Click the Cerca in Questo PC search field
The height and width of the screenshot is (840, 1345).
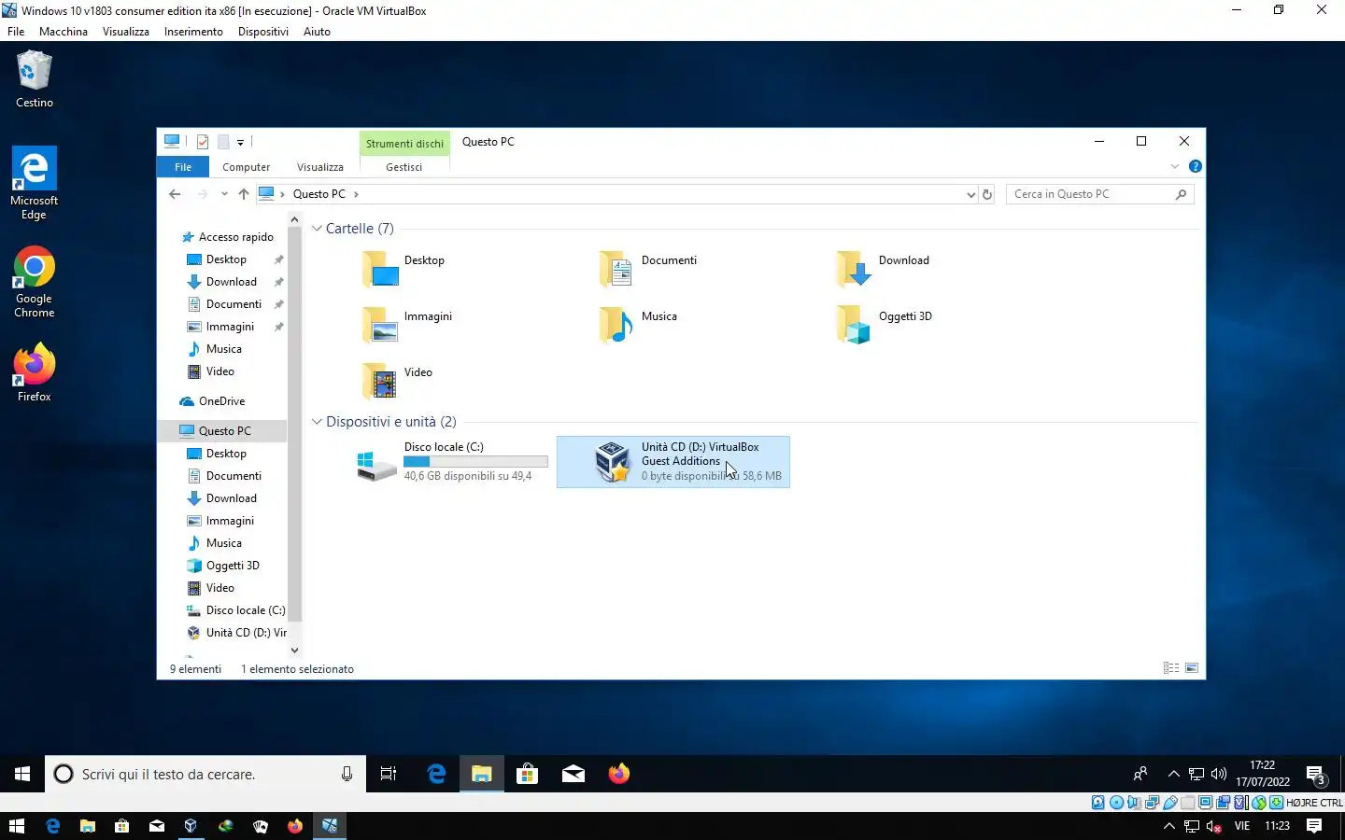coord(1099,194)
